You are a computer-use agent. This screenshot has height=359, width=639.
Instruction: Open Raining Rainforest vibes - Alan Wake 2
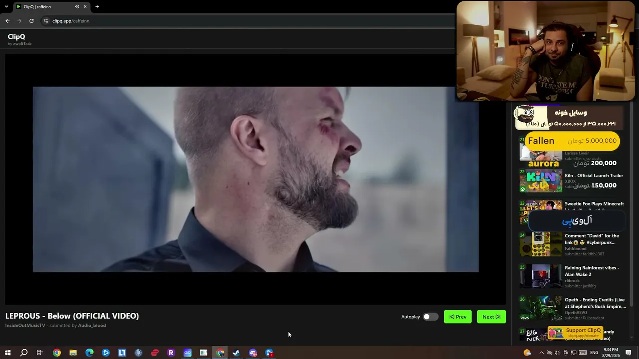tap(592, 271)
